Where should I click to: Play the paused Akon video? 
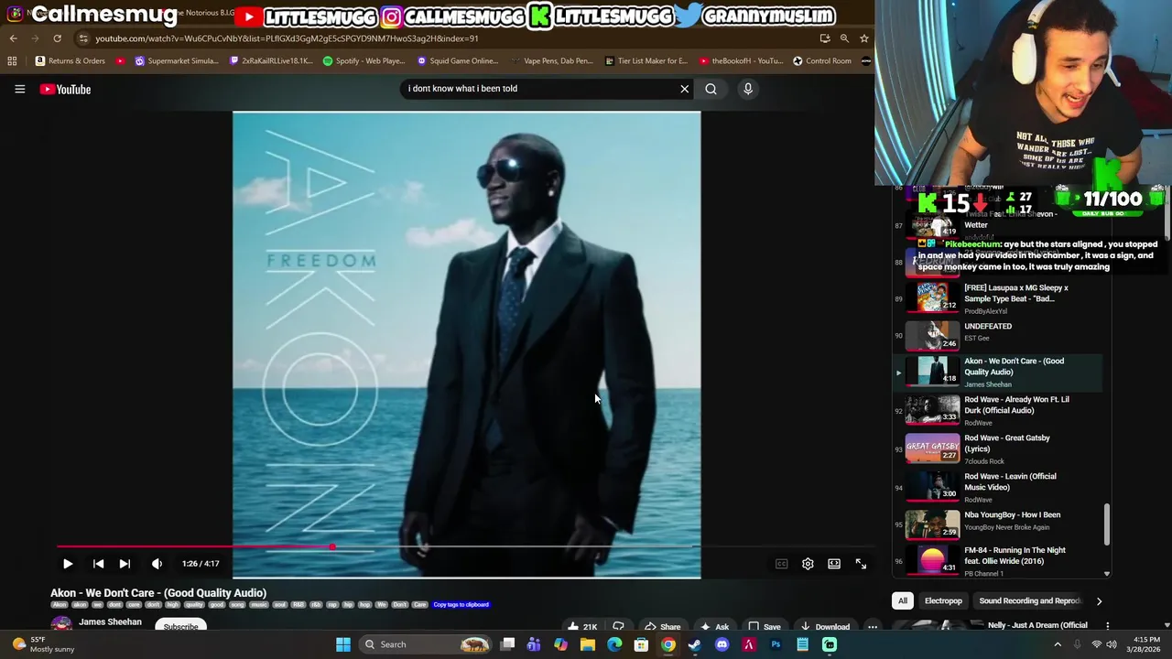[67, 564]
